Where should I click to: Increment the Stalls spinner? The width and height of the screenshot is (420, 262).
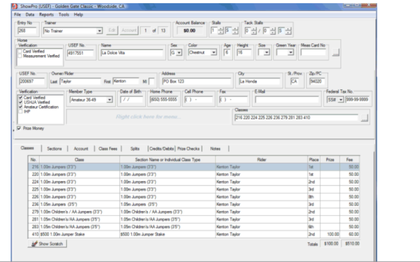pos(220,28)
